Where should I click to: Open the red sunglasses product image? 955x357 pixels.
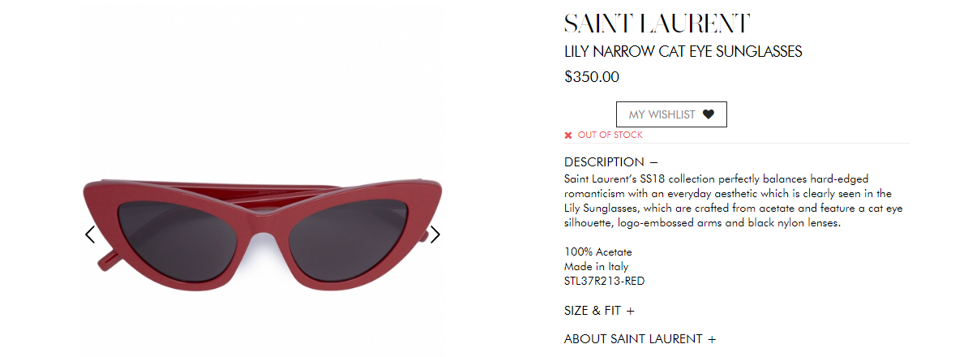pos(263,234)
